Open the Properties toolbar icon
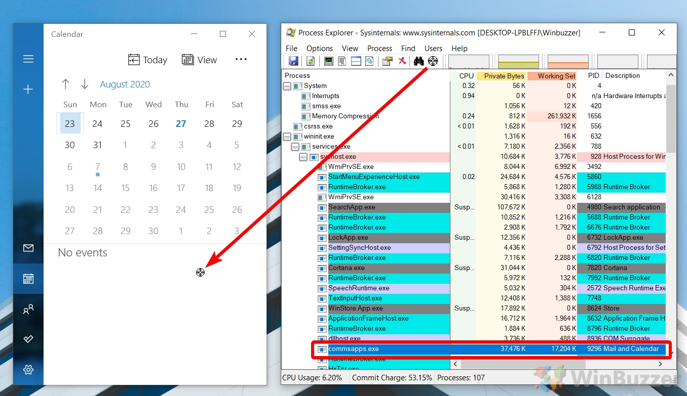The height and width of the screenshot is (396, 687). (x=388, y=61)
